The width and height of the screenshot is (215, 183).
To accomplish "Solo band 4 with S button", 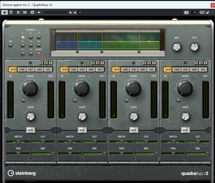I will [201, 63].
